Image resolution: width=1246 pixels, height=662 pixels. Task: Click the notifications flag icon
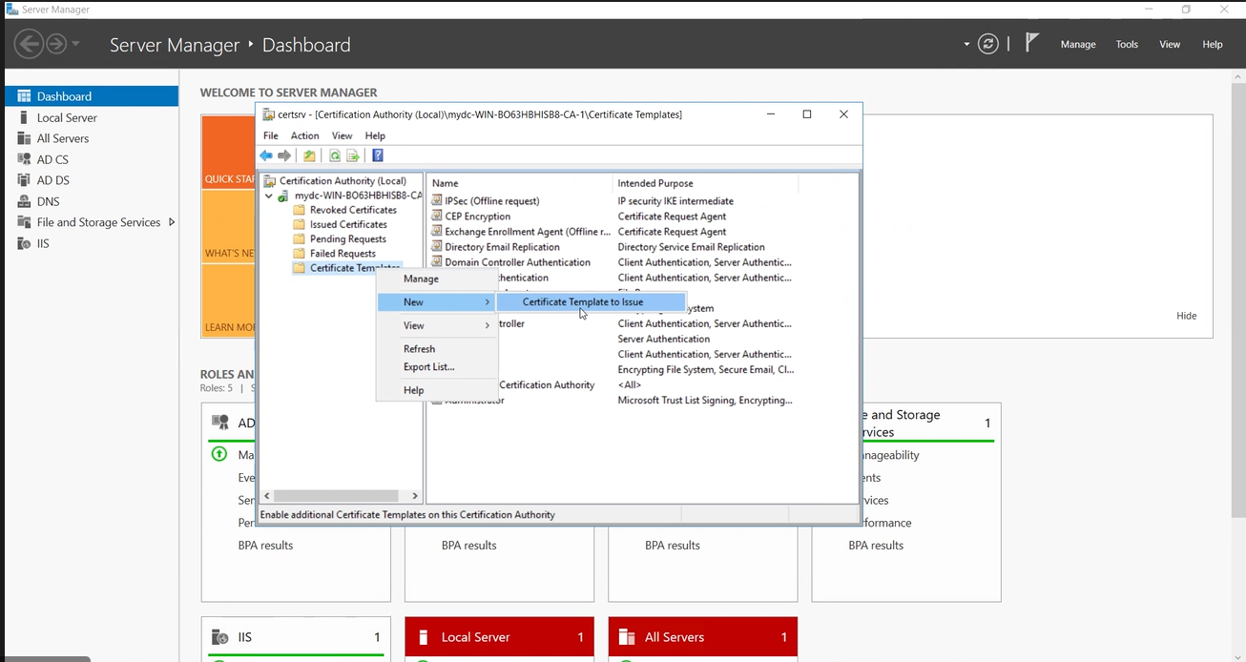[x=1031, y=43]
